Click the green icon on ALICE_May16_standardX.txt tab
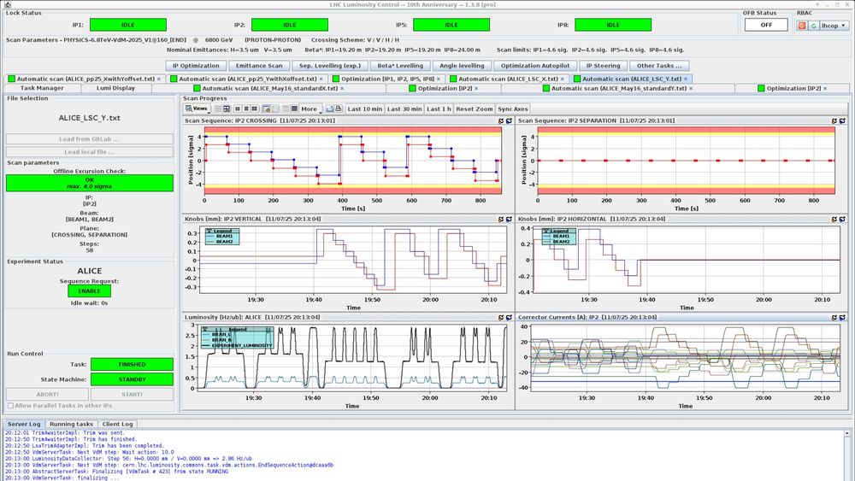The image size is (855, 481). (x=197, y=88)
